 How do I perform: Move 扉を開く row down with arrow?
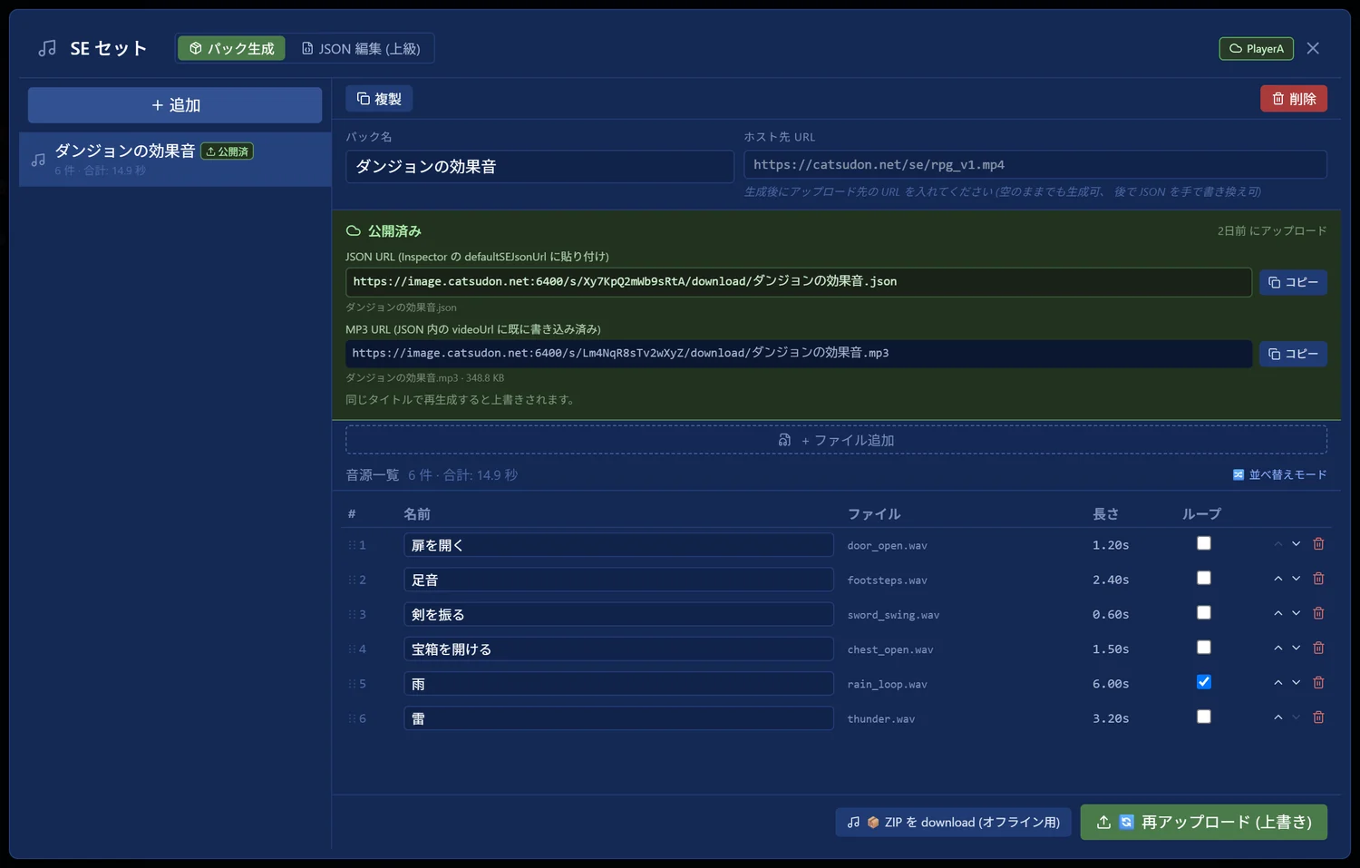point(1297,544)
